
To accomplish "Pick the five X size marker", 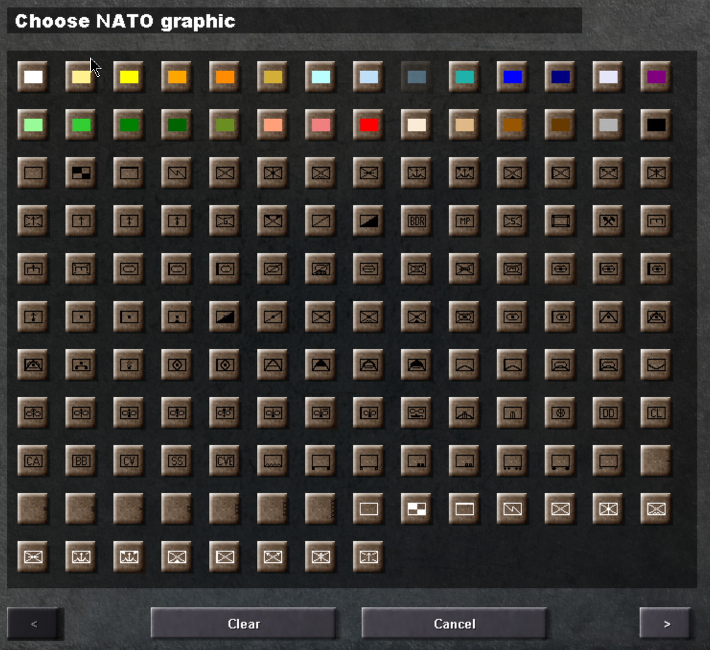I will [321, 509].
